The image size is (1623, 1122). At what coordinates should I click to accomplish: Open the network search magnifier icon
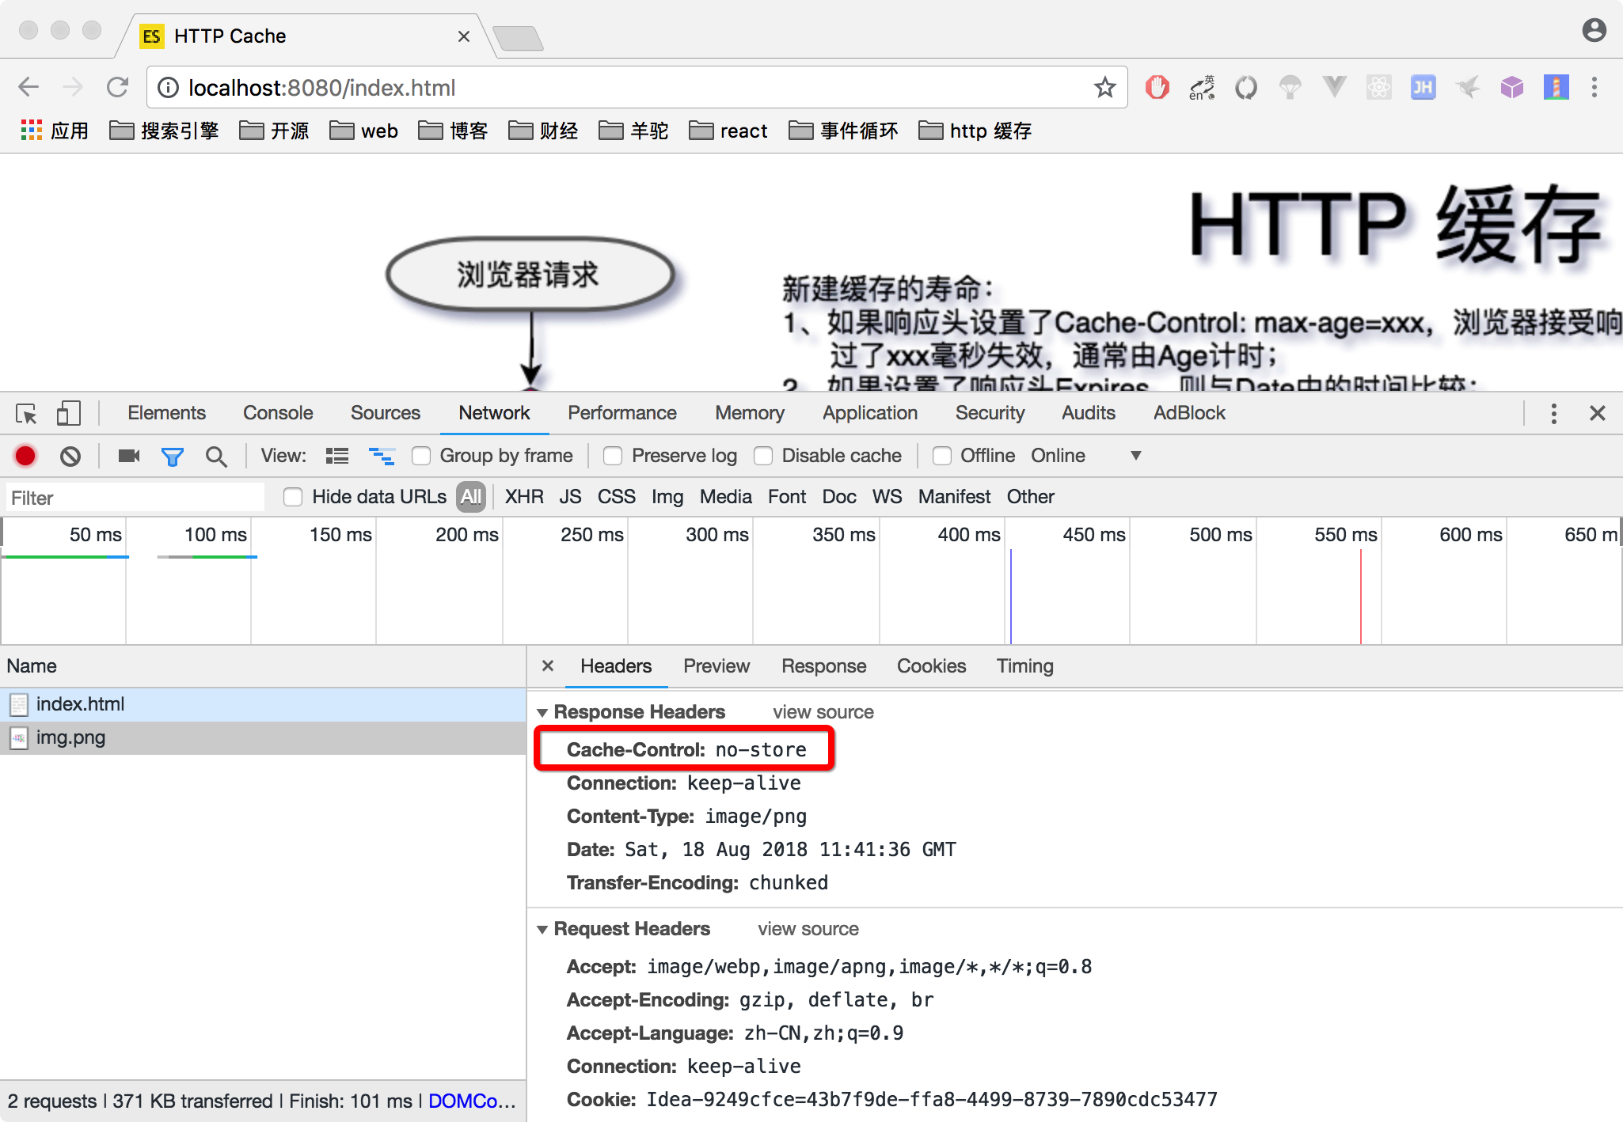[215, 457]
